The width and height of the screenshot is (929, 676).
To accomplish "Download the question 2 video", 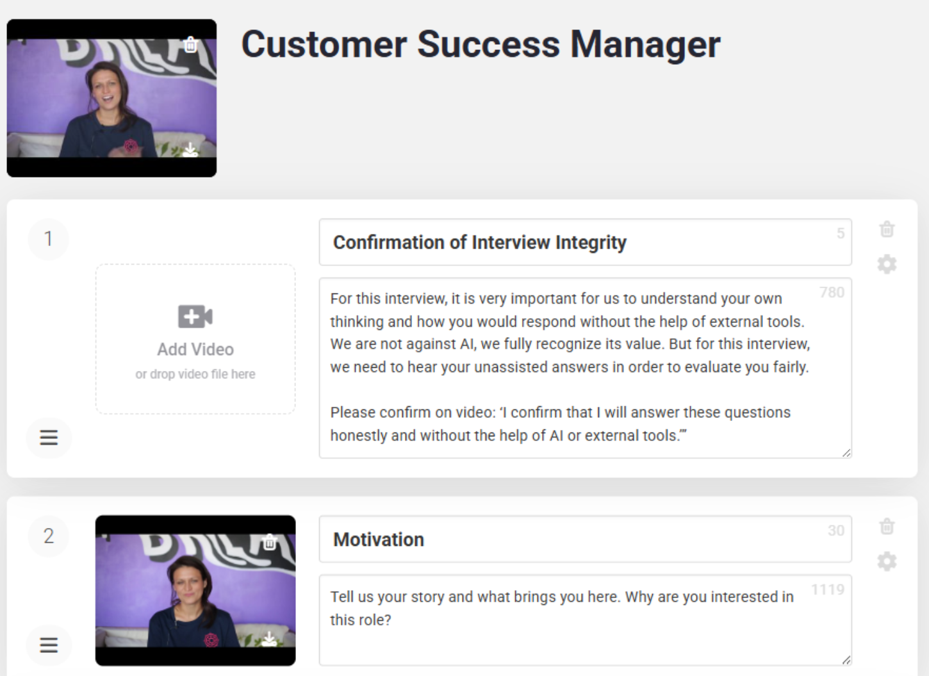I will pyautogui.click(x=270, y=638).
